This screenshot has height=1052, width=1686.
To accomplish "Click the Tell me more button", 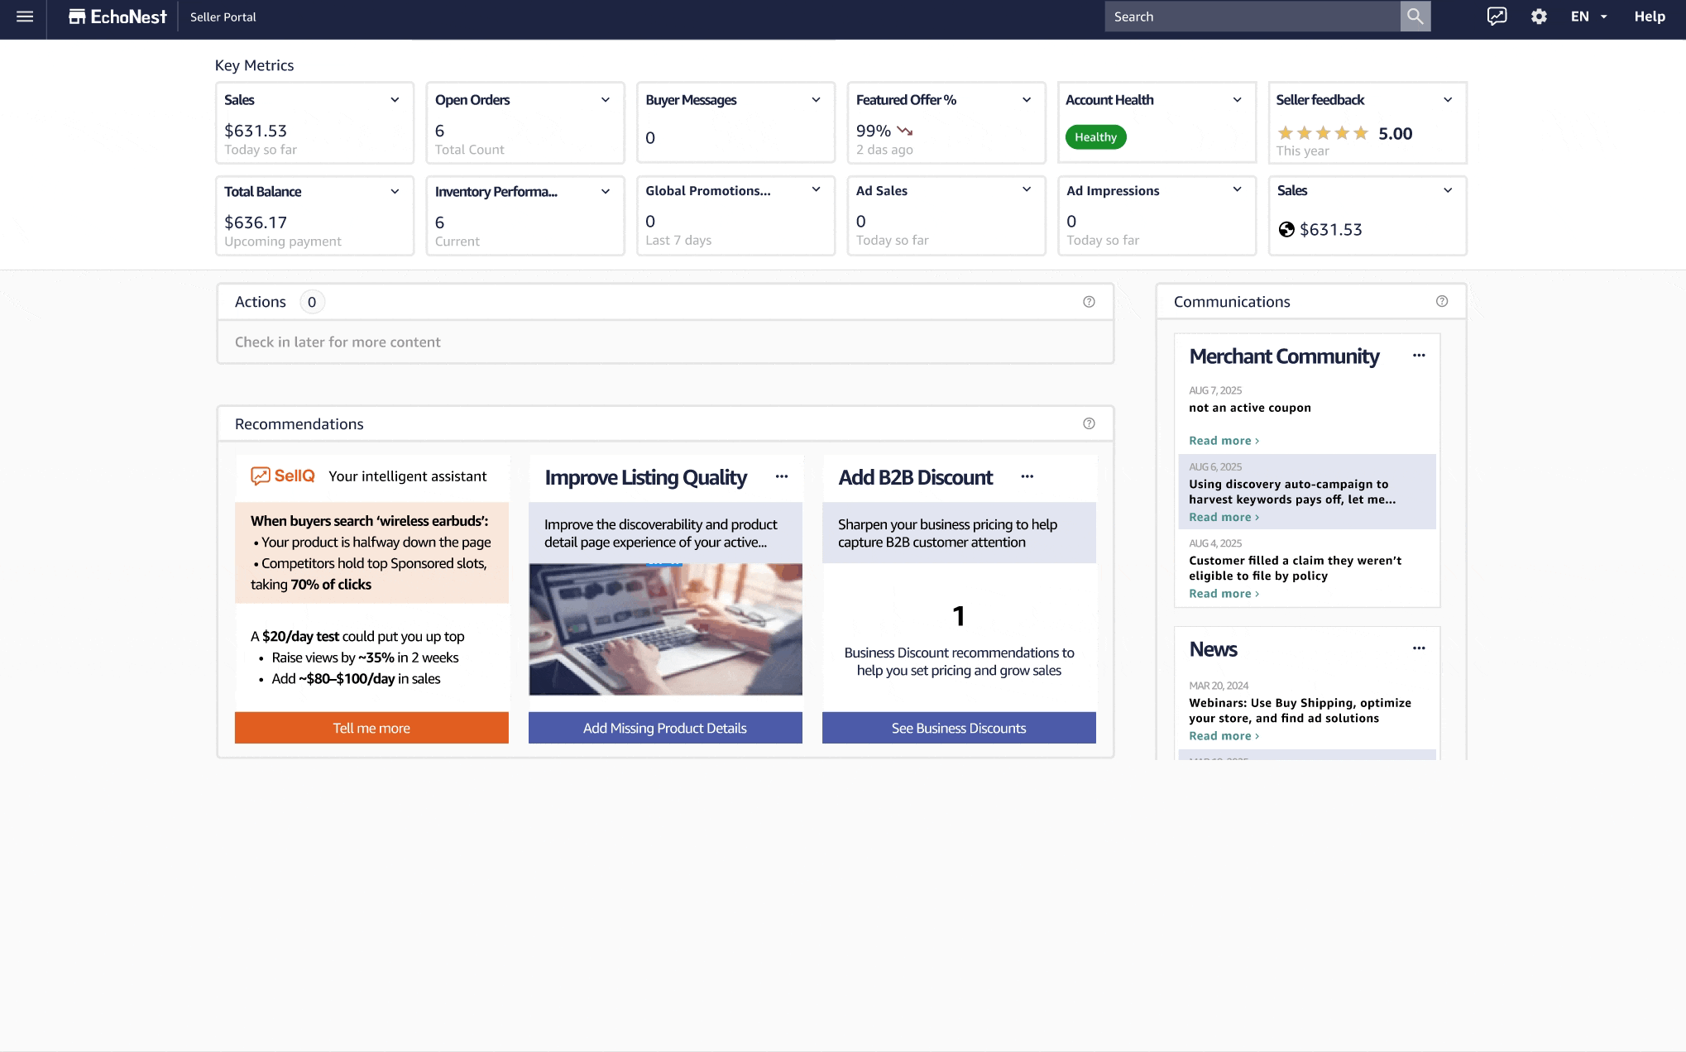I will click(371, 728).
